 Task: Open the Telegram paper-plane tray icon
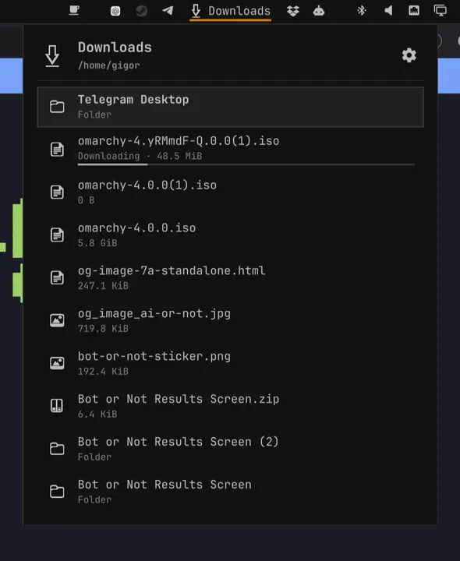pos(168,10)
